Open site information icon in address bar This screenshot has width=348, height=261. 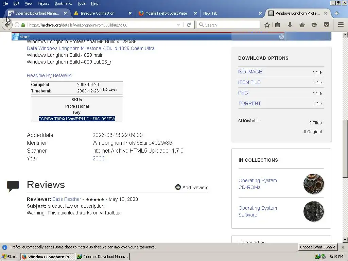pos(17,25)
